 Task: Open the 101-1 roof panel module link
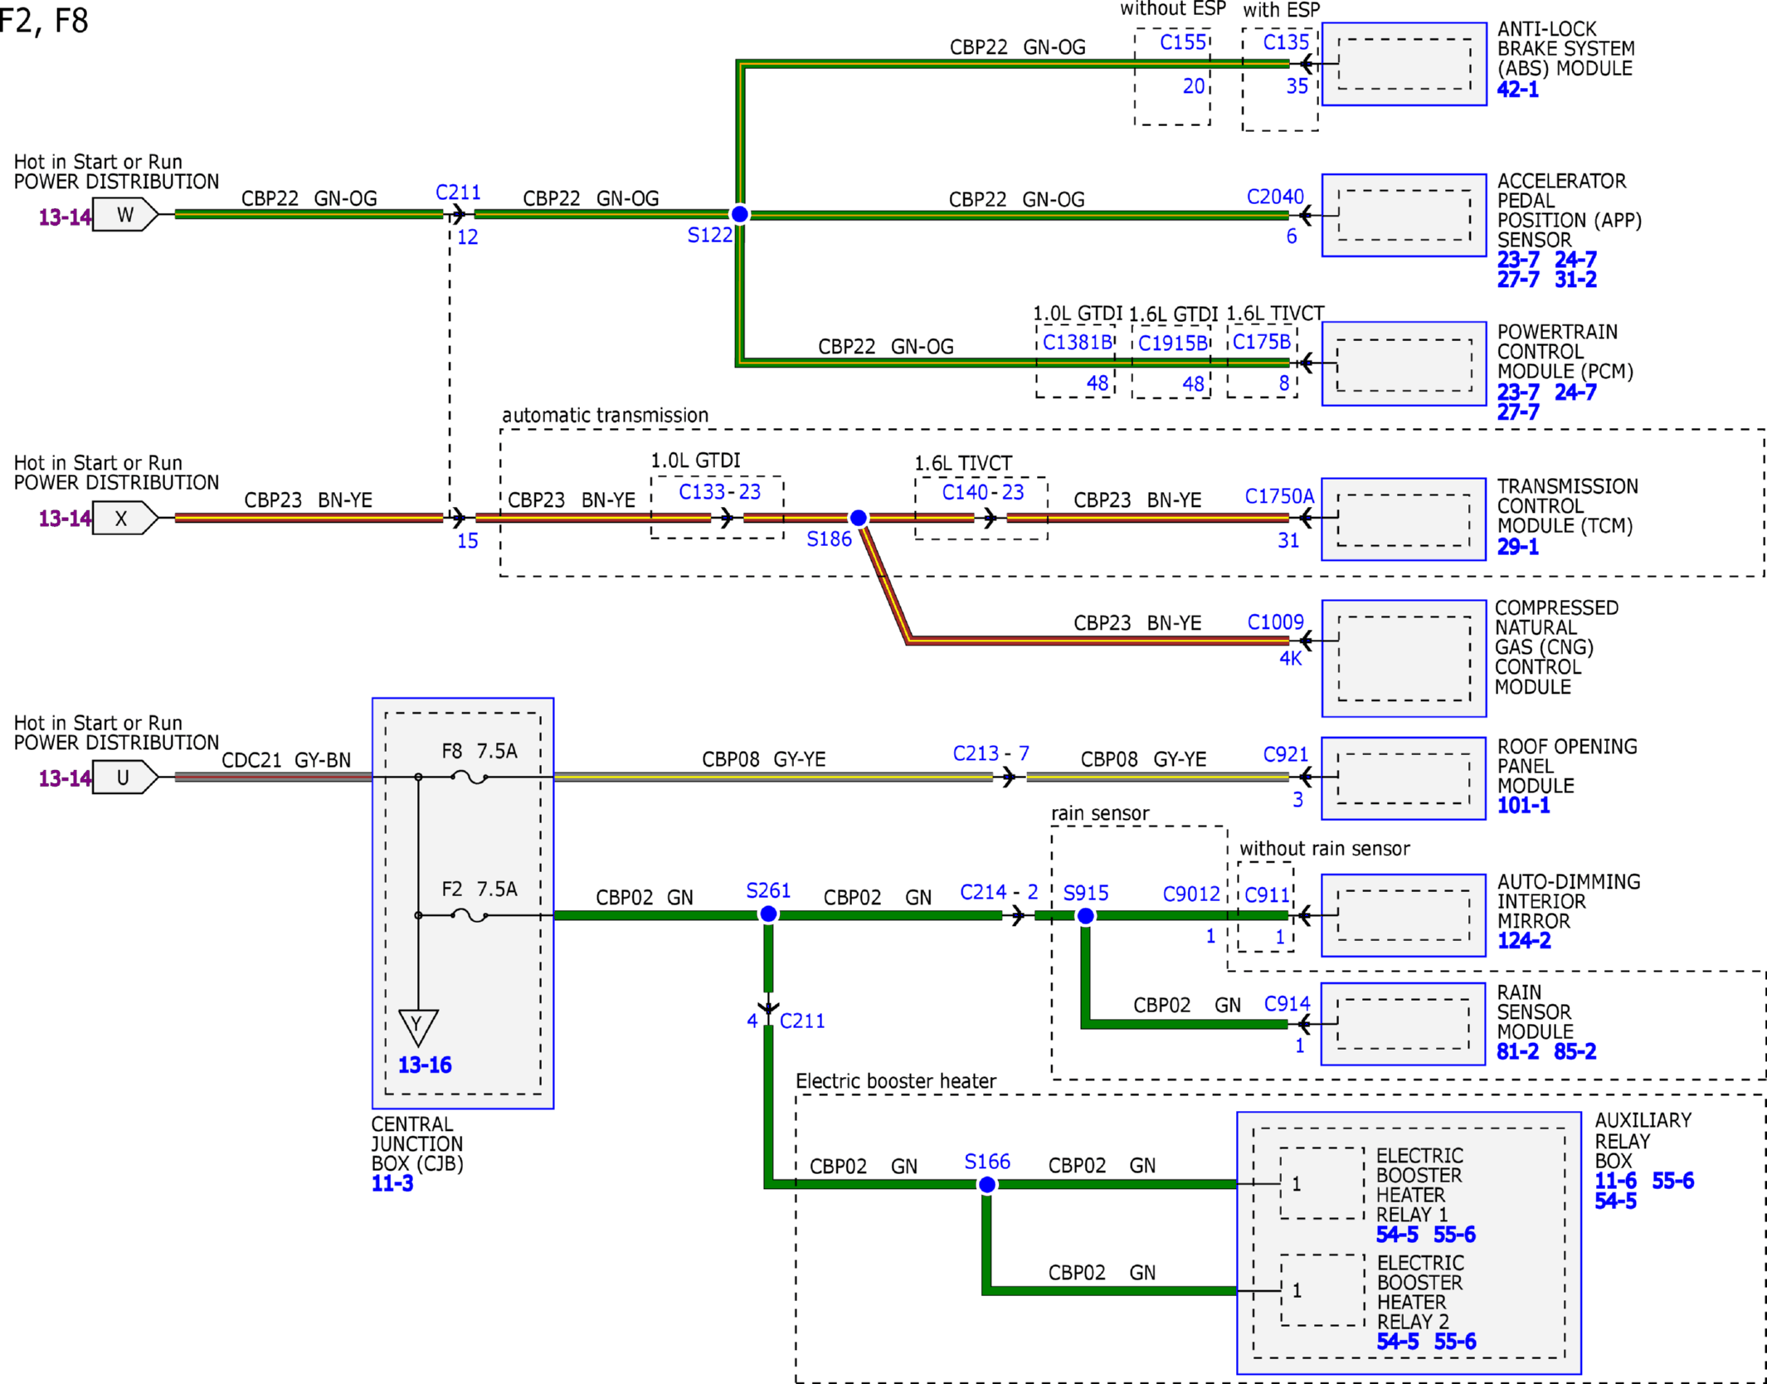(x=1523, y=806)
